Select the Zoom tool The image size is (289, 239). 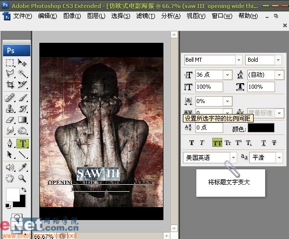[22, 178]
